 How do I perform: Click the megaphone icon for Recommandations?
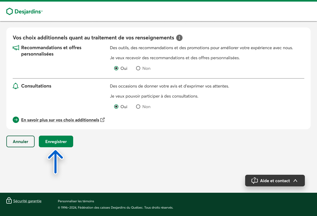(16, 48)
